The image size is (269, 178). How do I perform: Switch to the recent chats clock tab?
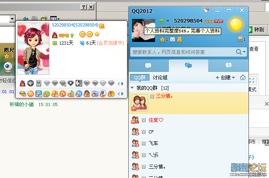[228, 65]
